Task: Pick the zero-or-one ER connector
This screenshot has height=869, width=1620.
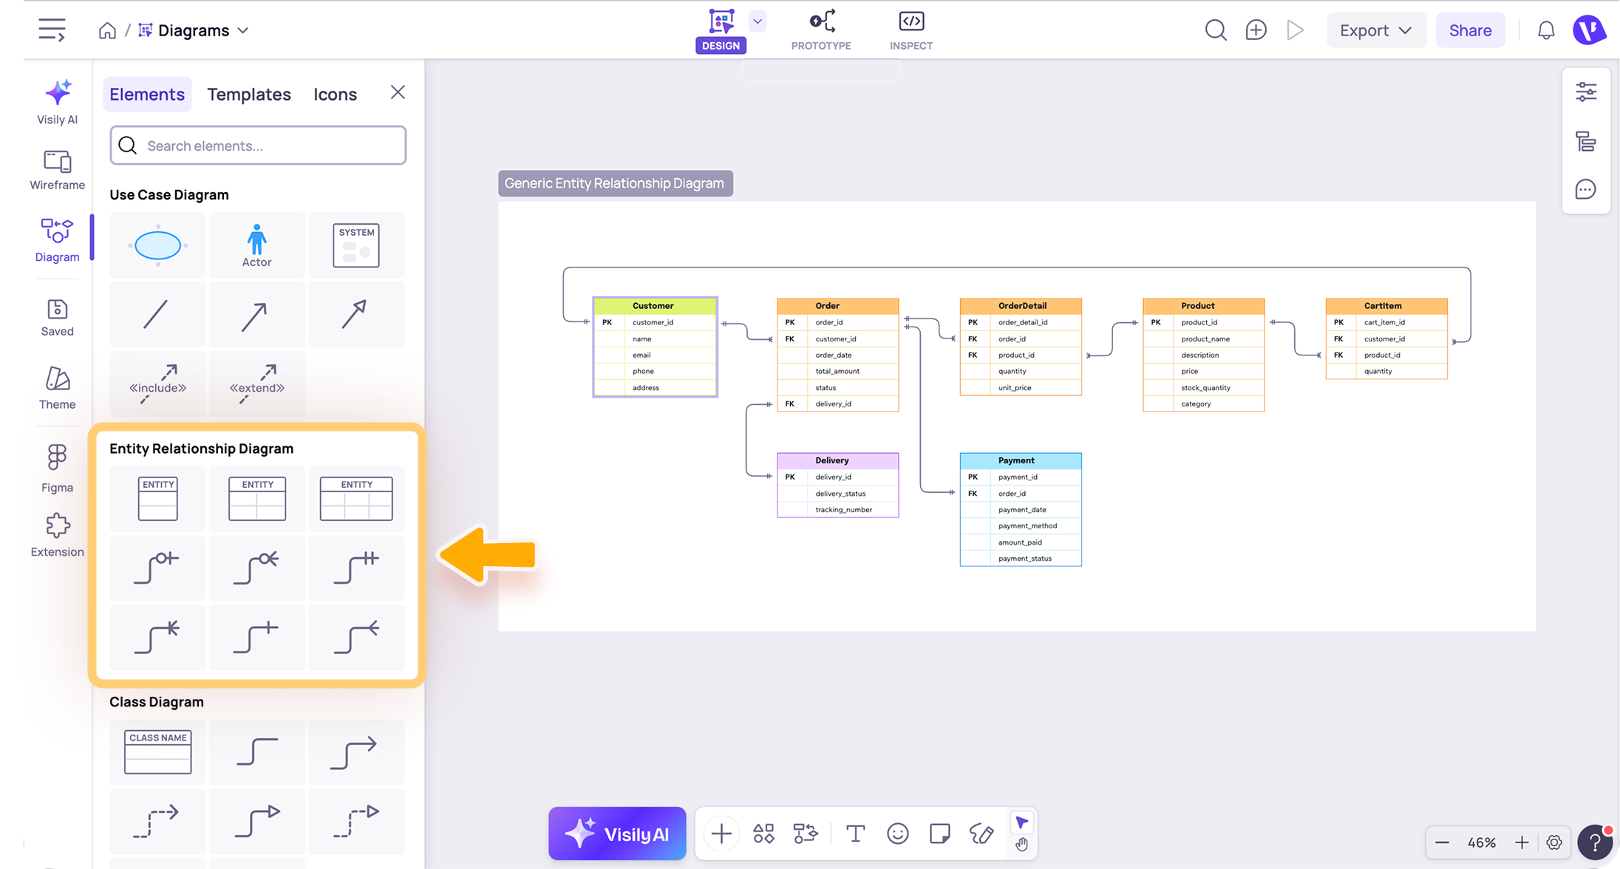Action: point(157,568)
